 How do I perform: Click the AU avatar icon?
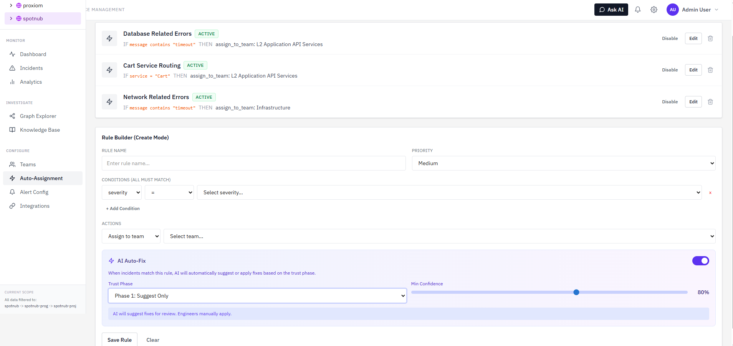tap(673, 10)
